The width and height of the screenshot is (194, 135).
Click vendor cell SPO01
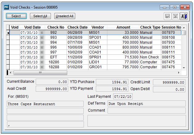(98, 38)
